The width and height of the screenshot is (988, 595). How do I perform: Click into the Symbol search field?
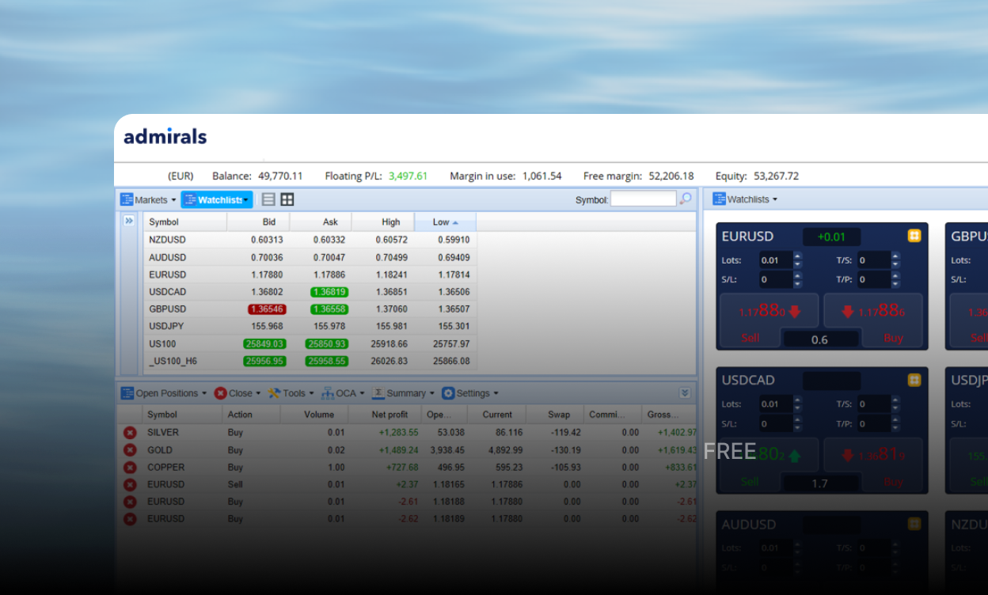643,199
